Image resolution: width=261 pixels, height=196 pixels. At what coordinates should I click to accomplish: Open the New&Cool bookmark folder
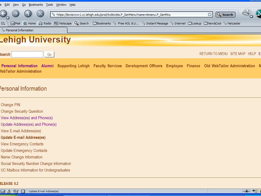(212, 23)
